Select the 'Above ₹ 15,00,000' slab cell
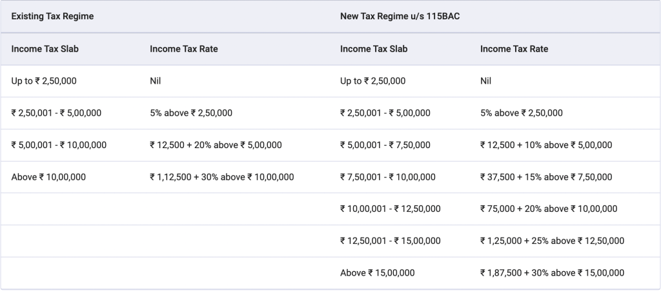661x291 pixels. point(378,273)
